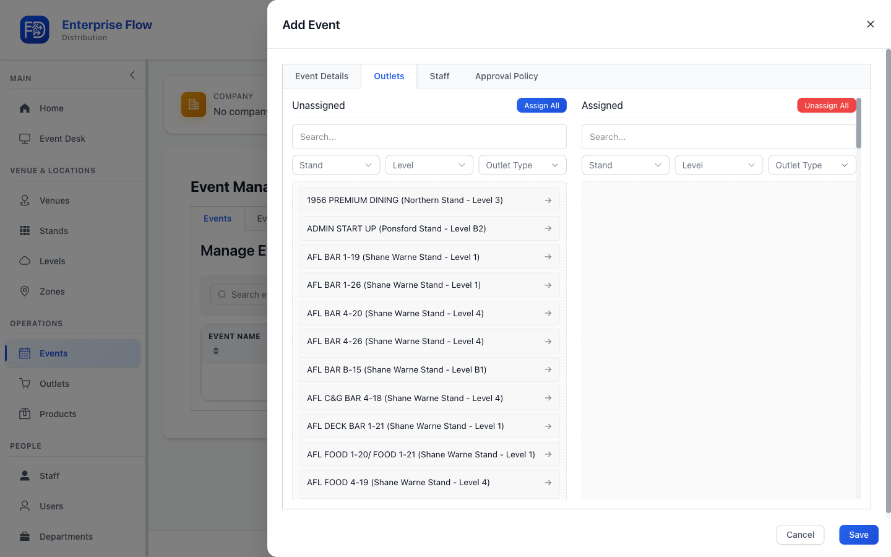
Task: Assign ADMIN START UP via its arrow
Action: [548, 228]
